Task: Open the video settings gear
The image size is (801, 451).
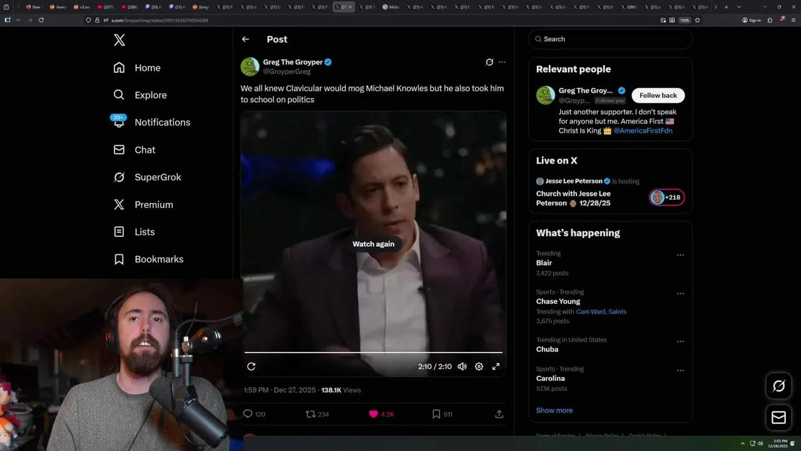Action: coord(479,366)
